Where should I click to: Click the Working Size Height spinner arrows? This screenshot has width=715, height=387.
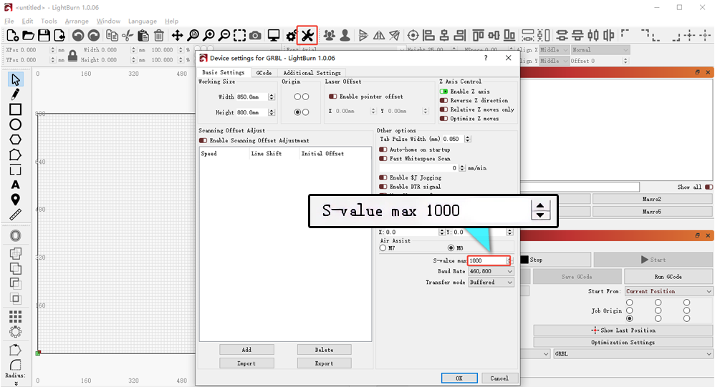272,112
